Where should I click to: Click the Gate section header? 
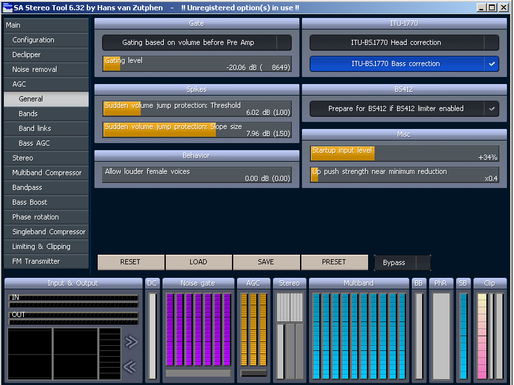click(x=197, y=23)
